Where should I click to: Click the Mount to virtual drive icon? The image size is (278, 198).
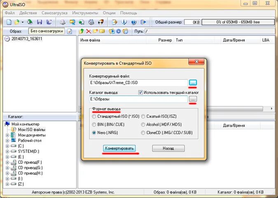(91, 22)
